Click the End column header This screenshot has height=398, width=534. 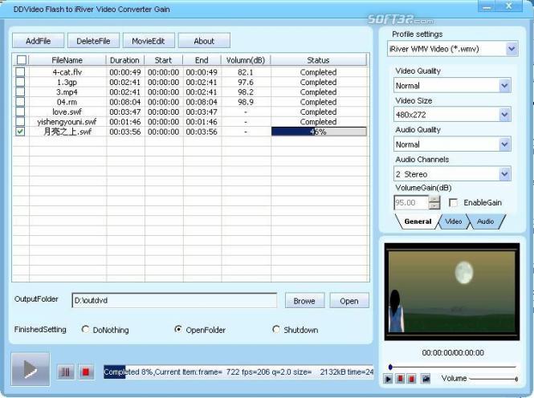[x=202, y=60]
